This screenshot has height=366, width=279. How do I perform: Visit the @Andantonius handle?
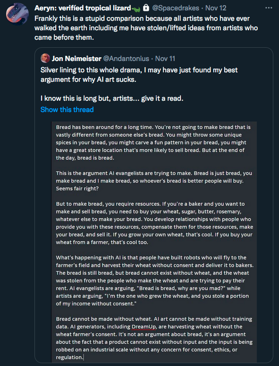tap(126, 58)
